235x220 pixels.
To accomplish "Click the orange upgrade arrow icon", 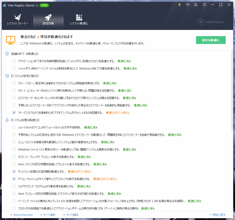I will [180, 5].
